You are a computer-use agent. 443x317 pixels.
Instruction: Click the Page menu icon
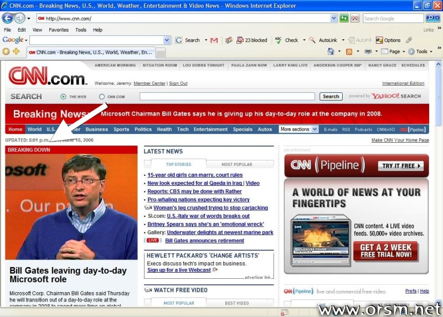[384, 51]
